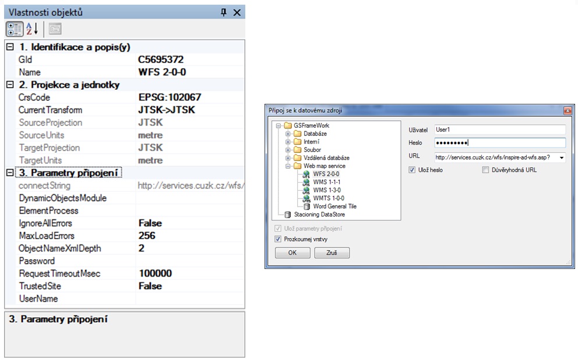Toggle the Prozkoumej vrstvy checkbox
The image size is (578, 360).
pyautogui.click(x=277, y=239)
